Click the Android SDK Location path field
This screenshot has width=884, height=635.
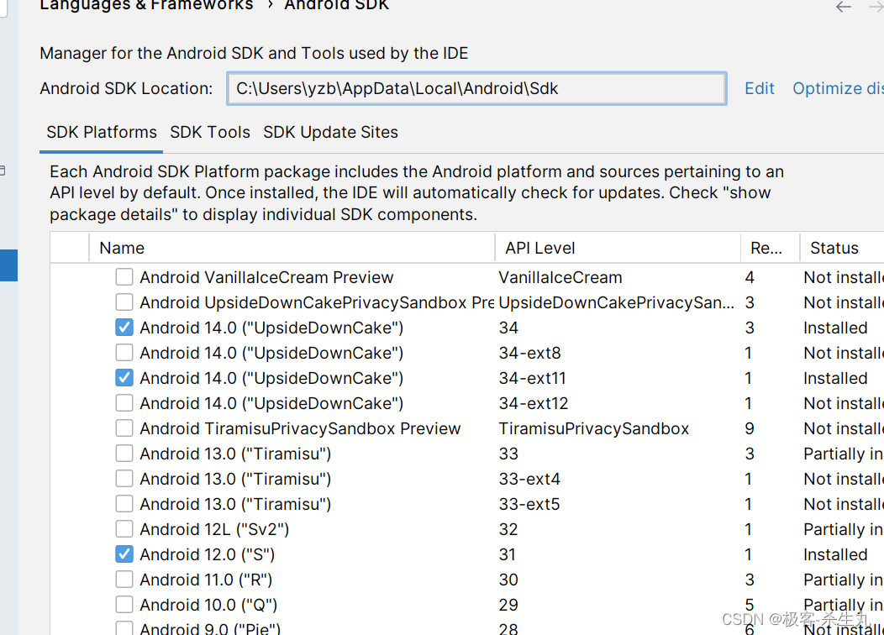[x=476, y=87]
